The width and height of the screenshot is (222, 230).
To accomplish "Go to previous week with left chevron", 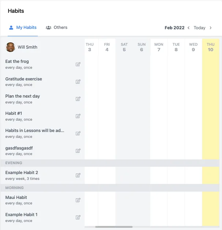I will [189, 28].
